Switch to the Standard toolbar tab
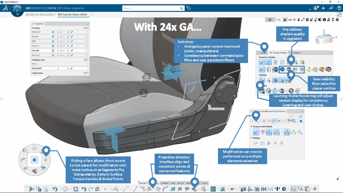343x193 pixels. pos(143,183)
